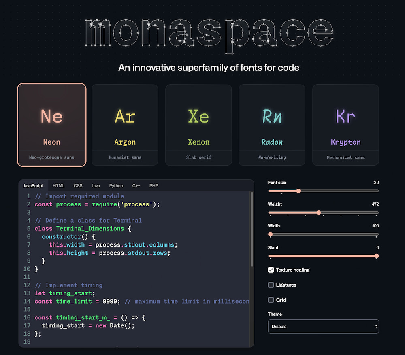Select the Neon font card

click(52, 125)
